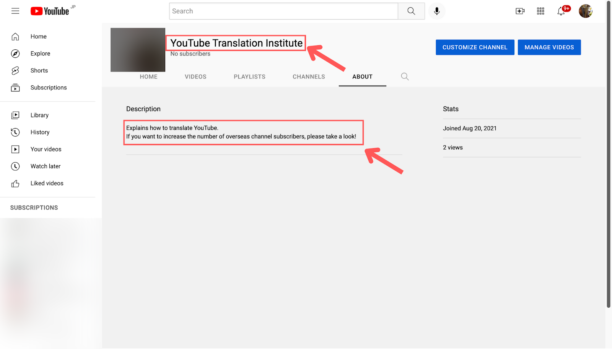Click the 'No subscribers' text

pyautogui.click(x=190, y=54)
